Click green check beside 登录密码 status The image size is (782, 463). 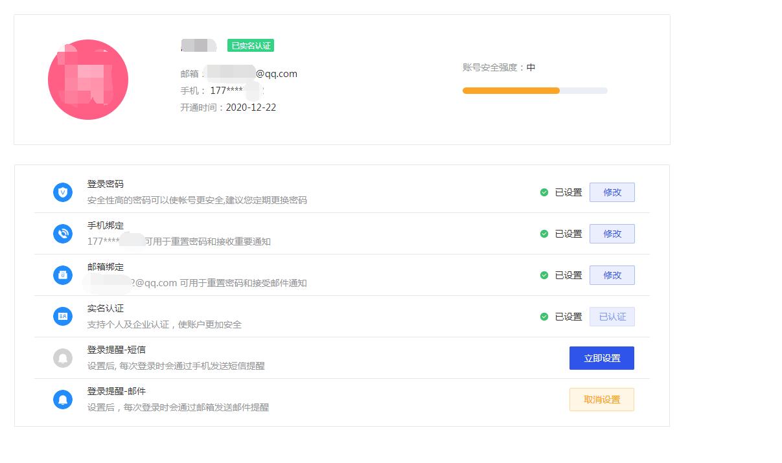pyautogui.click(x=544, y=192)
